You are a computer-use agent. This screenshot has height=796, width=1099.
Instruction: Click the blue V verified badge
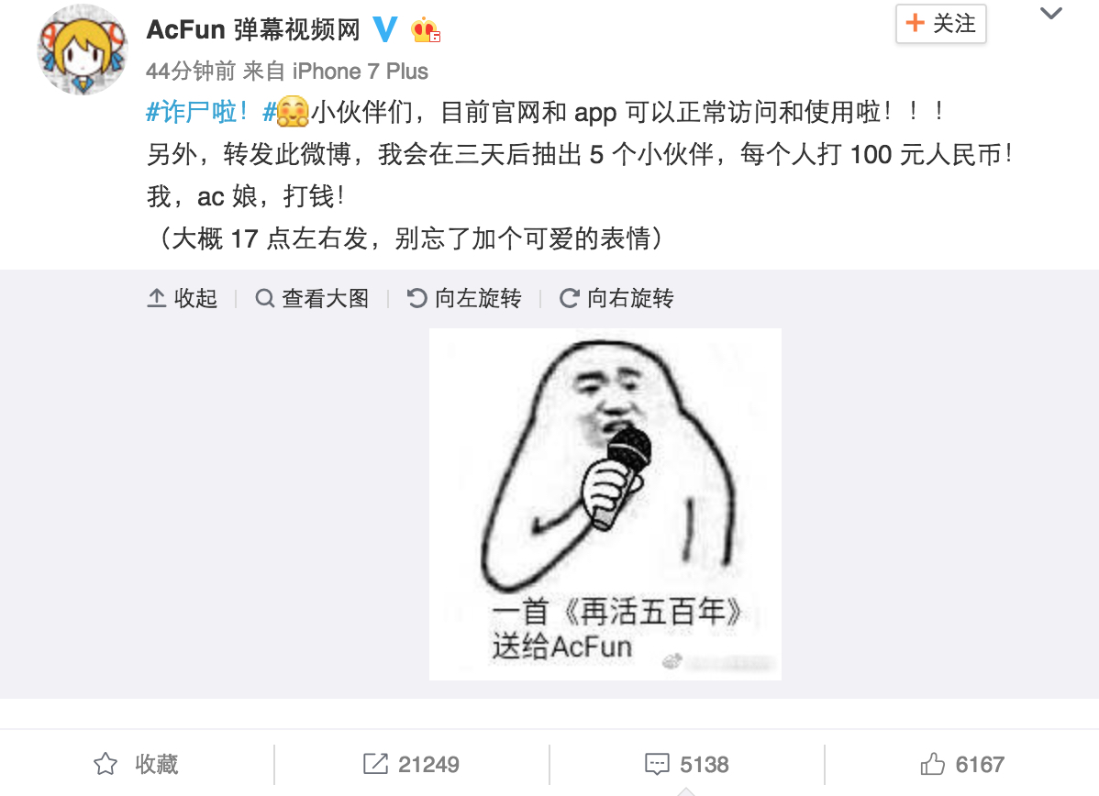(384, 29)
